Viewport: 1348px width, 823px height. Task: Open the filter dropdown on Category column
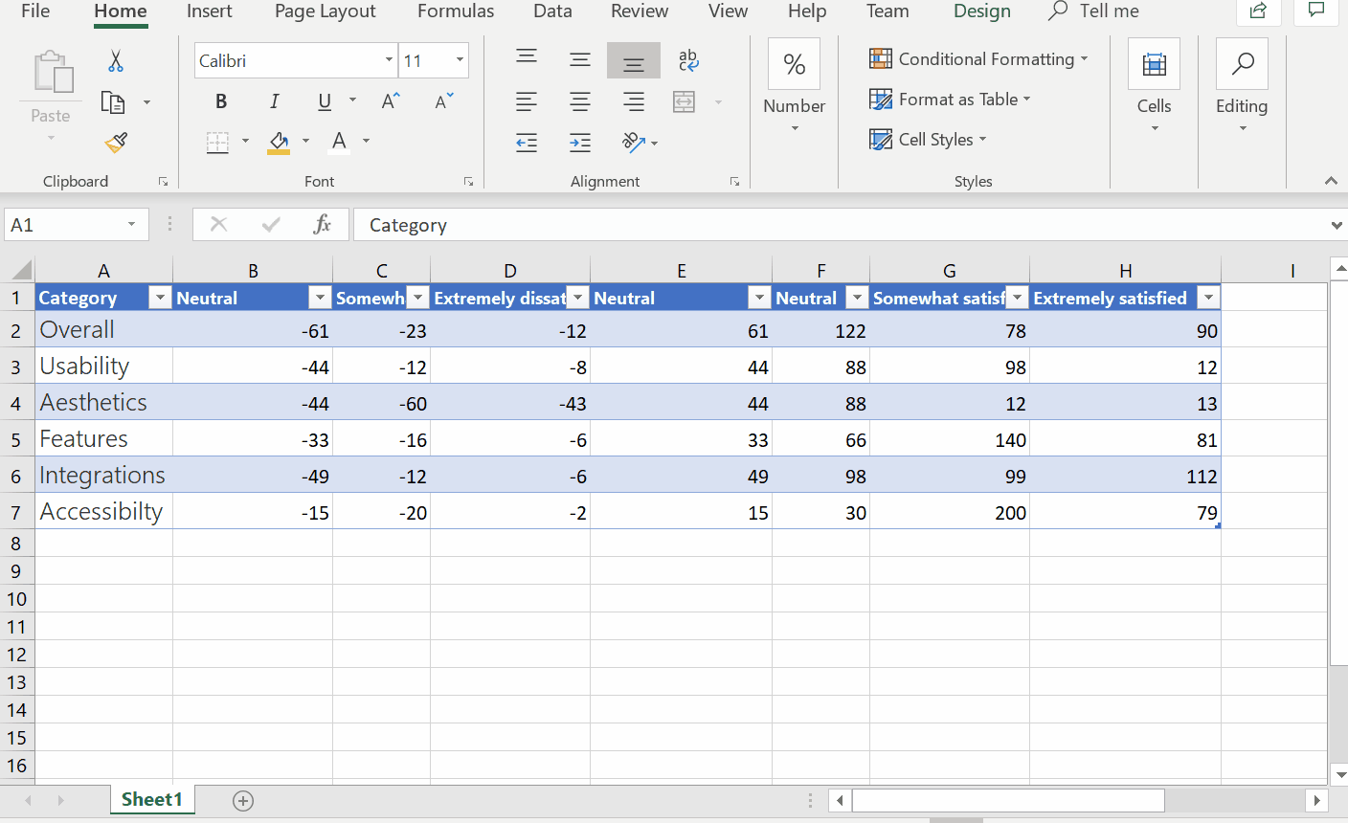click(160, 298)
